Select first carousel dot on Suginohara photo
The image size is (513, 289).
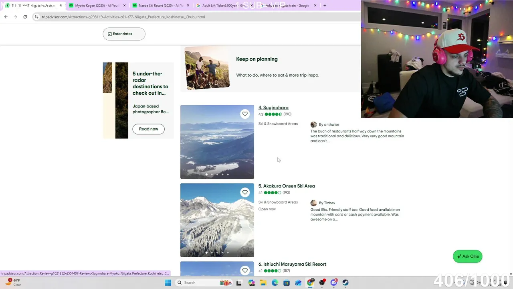(x=206, y=174)
